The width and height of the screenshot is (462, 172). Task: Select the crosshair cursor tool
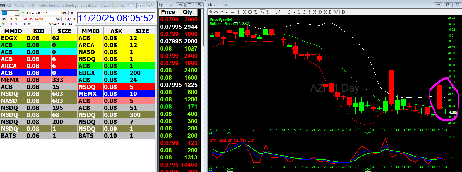(x=273, y=12)
